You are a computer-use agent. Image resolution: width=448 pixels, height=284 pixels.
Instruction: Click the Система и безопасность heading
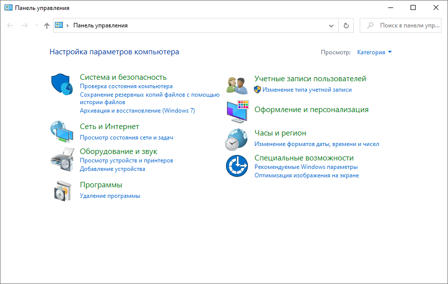coord(123,77)
